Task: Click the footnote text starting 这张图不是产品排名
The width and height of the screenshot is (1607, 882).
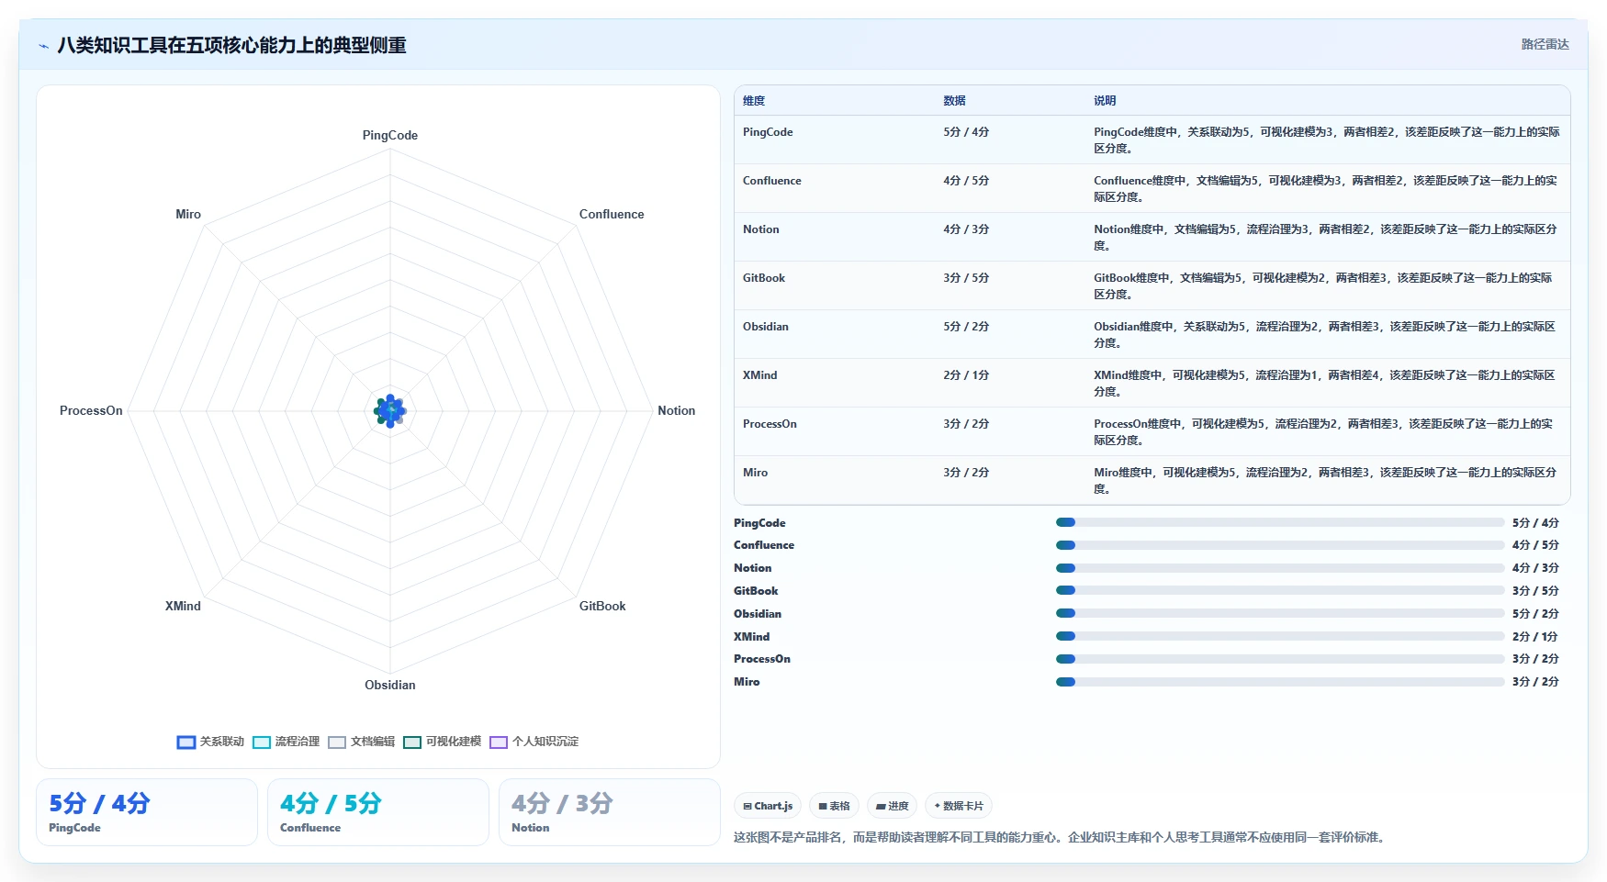Action: (x=1061, y=837)
